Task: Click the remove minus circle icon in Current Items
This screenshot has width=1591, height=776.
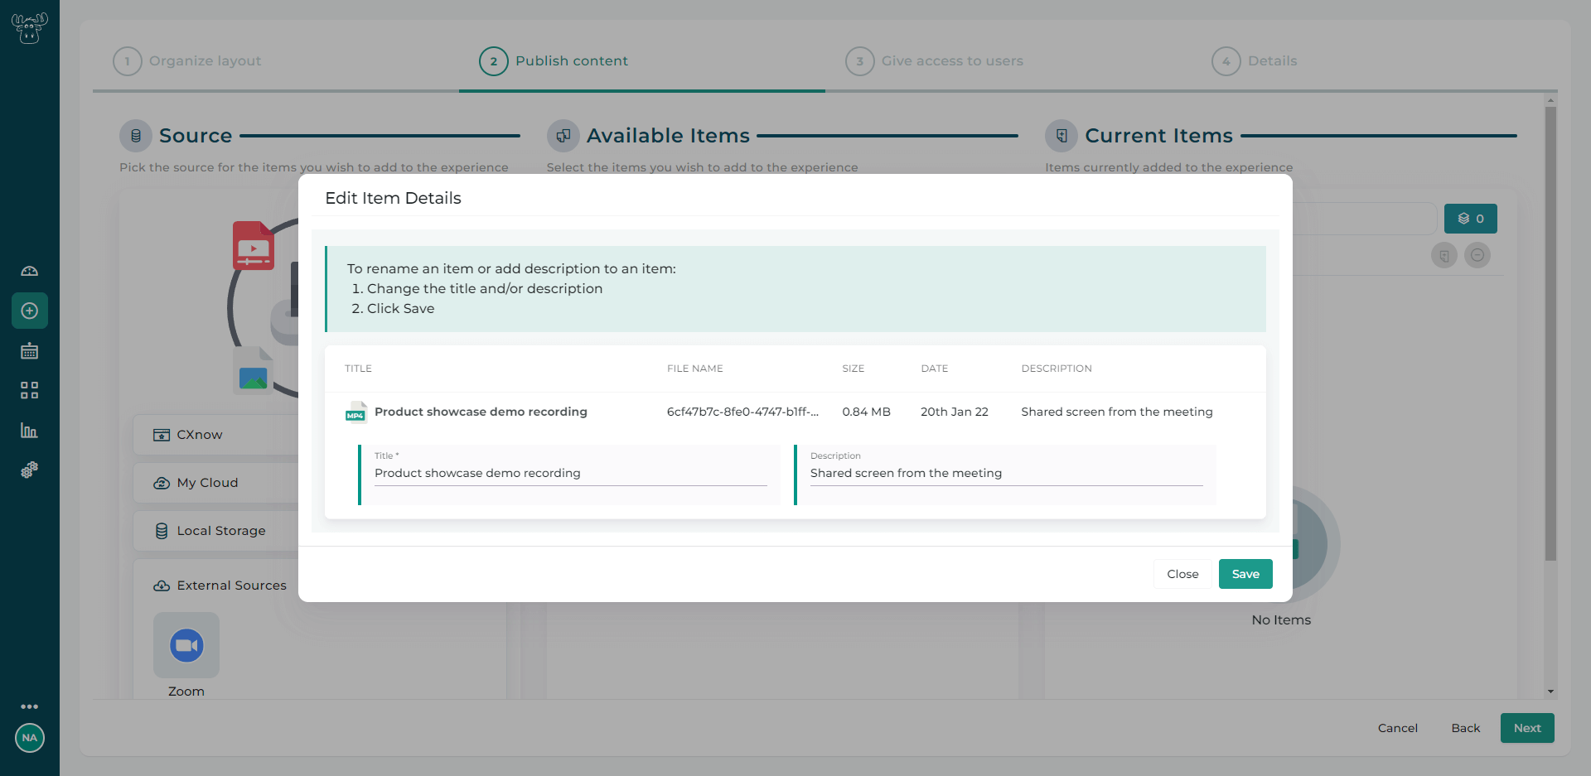Action: [x=1477, y=255]
